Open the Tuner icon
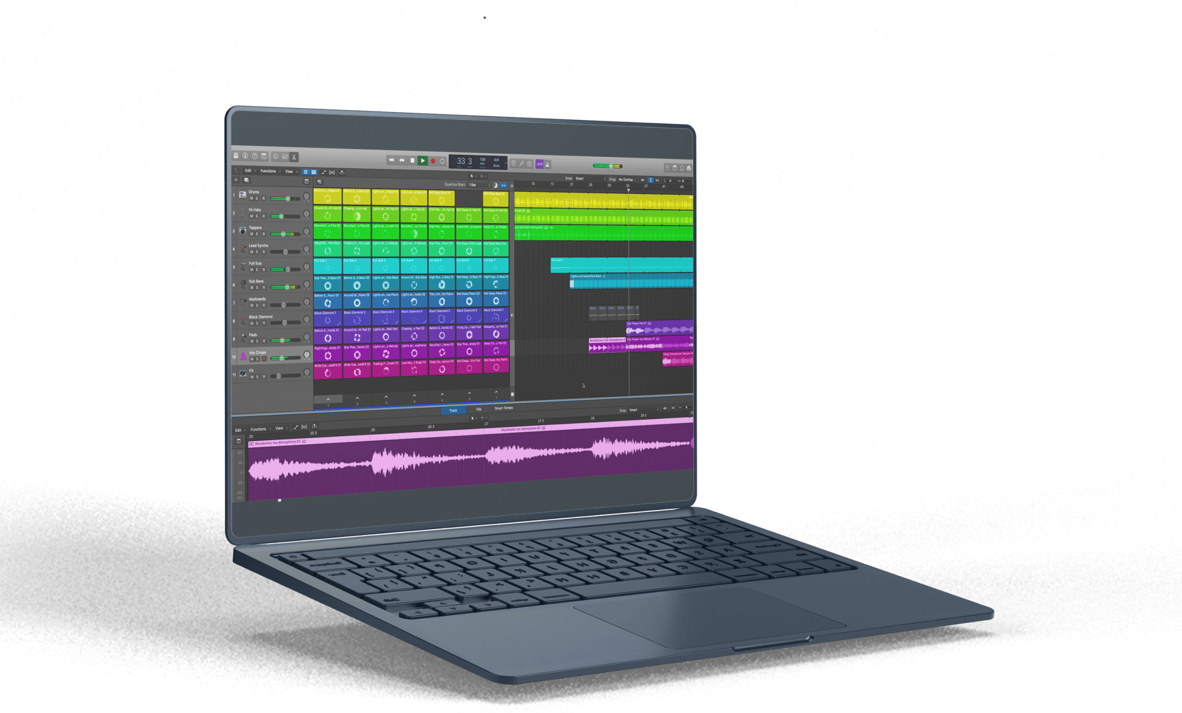This screenshot has width=1182, height=713. pyautogui.click(x=521, y=164)
